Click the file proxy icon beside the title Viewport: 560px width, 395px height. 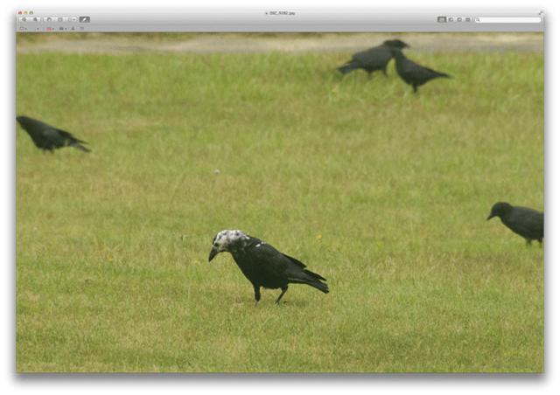[x=266, y=13]
